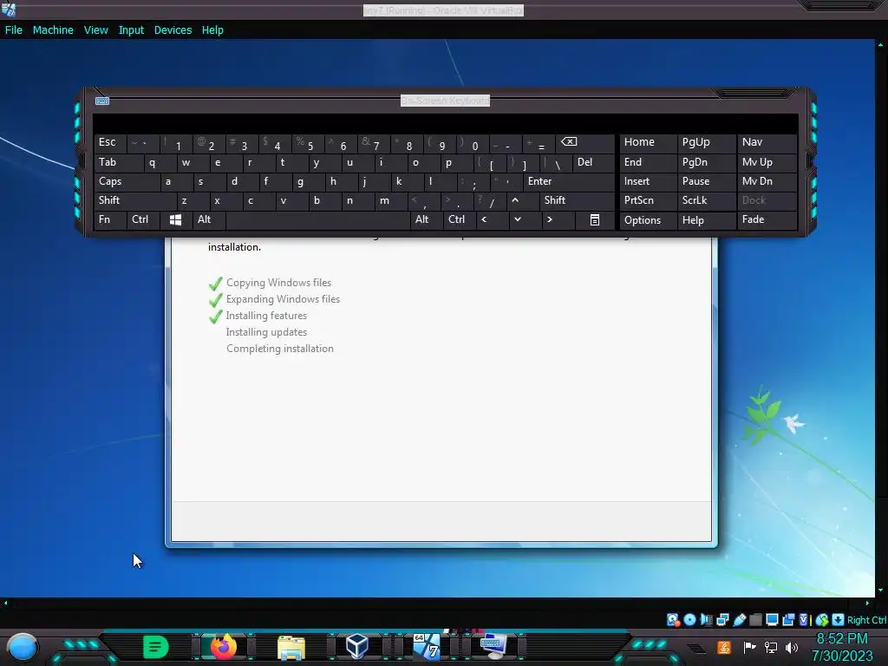Screen dimensions: 888x666
Task: Click the Windows logo key
Action: coord(175,219)
